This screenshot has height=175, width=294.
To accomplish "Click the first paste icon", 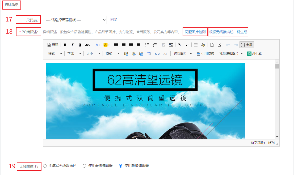I will 126,54.
